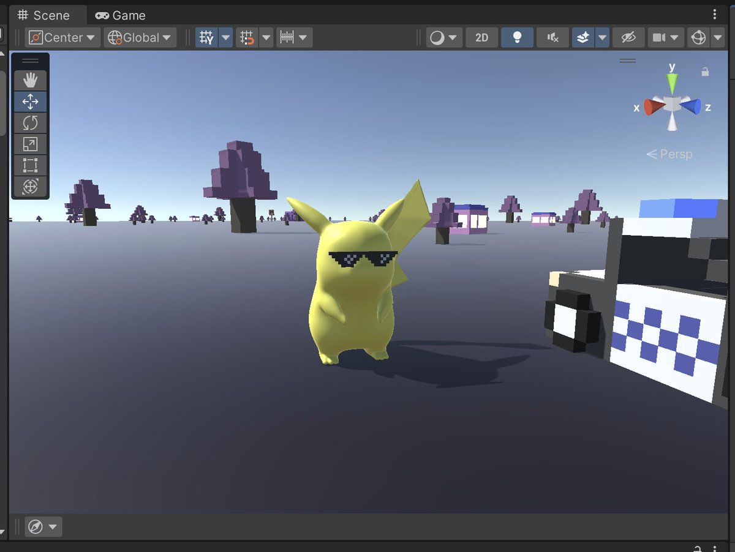This screenshot has height=552, width=735.
Task: Toggle the Persp projection label
Action: (x=669, y=154)
